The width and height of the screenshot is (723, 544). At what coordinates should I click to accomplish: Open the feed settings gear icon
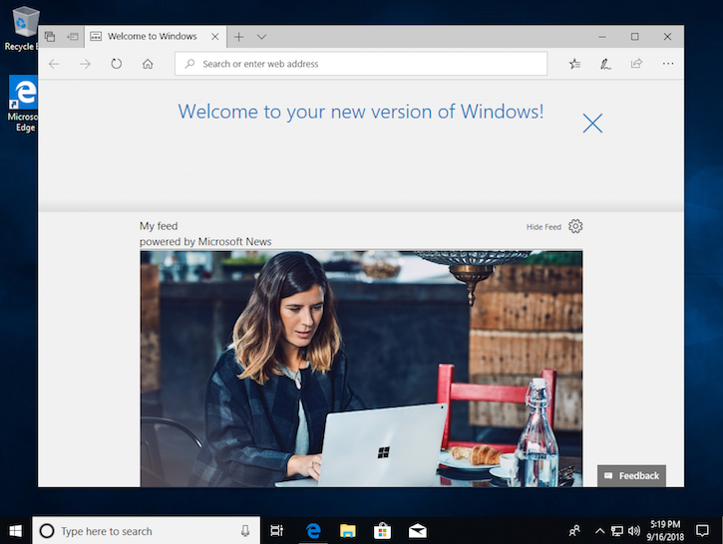coord(575,226)
